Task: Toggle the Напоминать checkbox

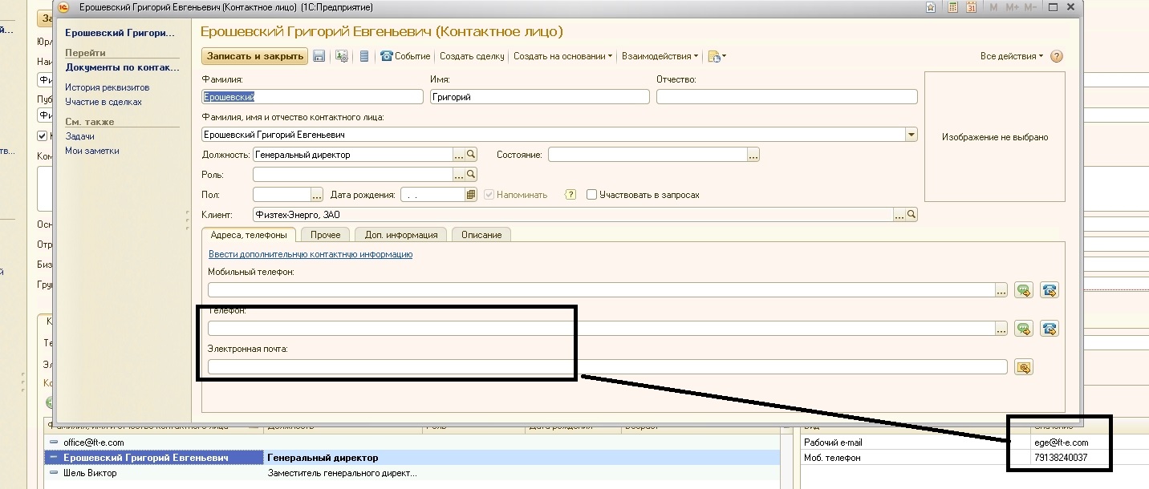Action: coord(489,195)
